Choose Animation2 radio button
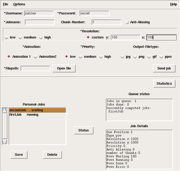Image resolution: width=180 pixels, height=171 pixels. click(x=36, y=57)
